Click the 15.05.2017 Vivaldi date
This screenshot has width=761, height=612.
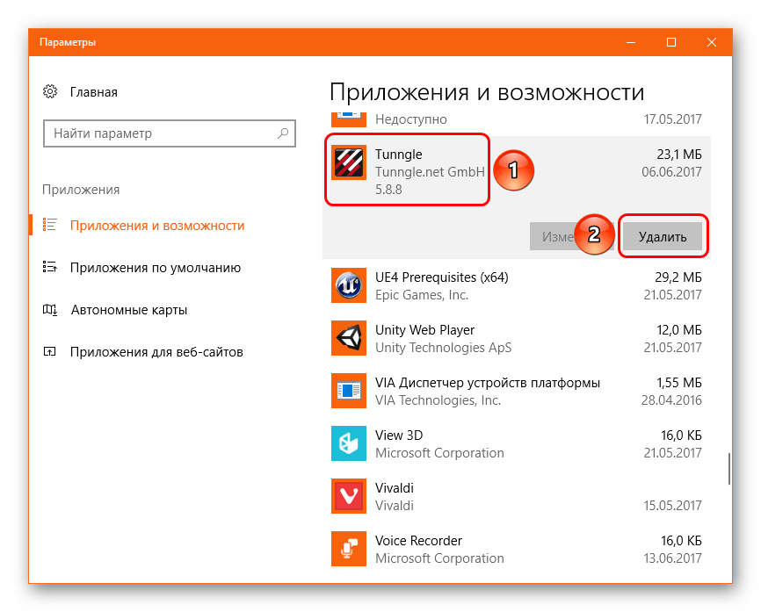point(672,505)
